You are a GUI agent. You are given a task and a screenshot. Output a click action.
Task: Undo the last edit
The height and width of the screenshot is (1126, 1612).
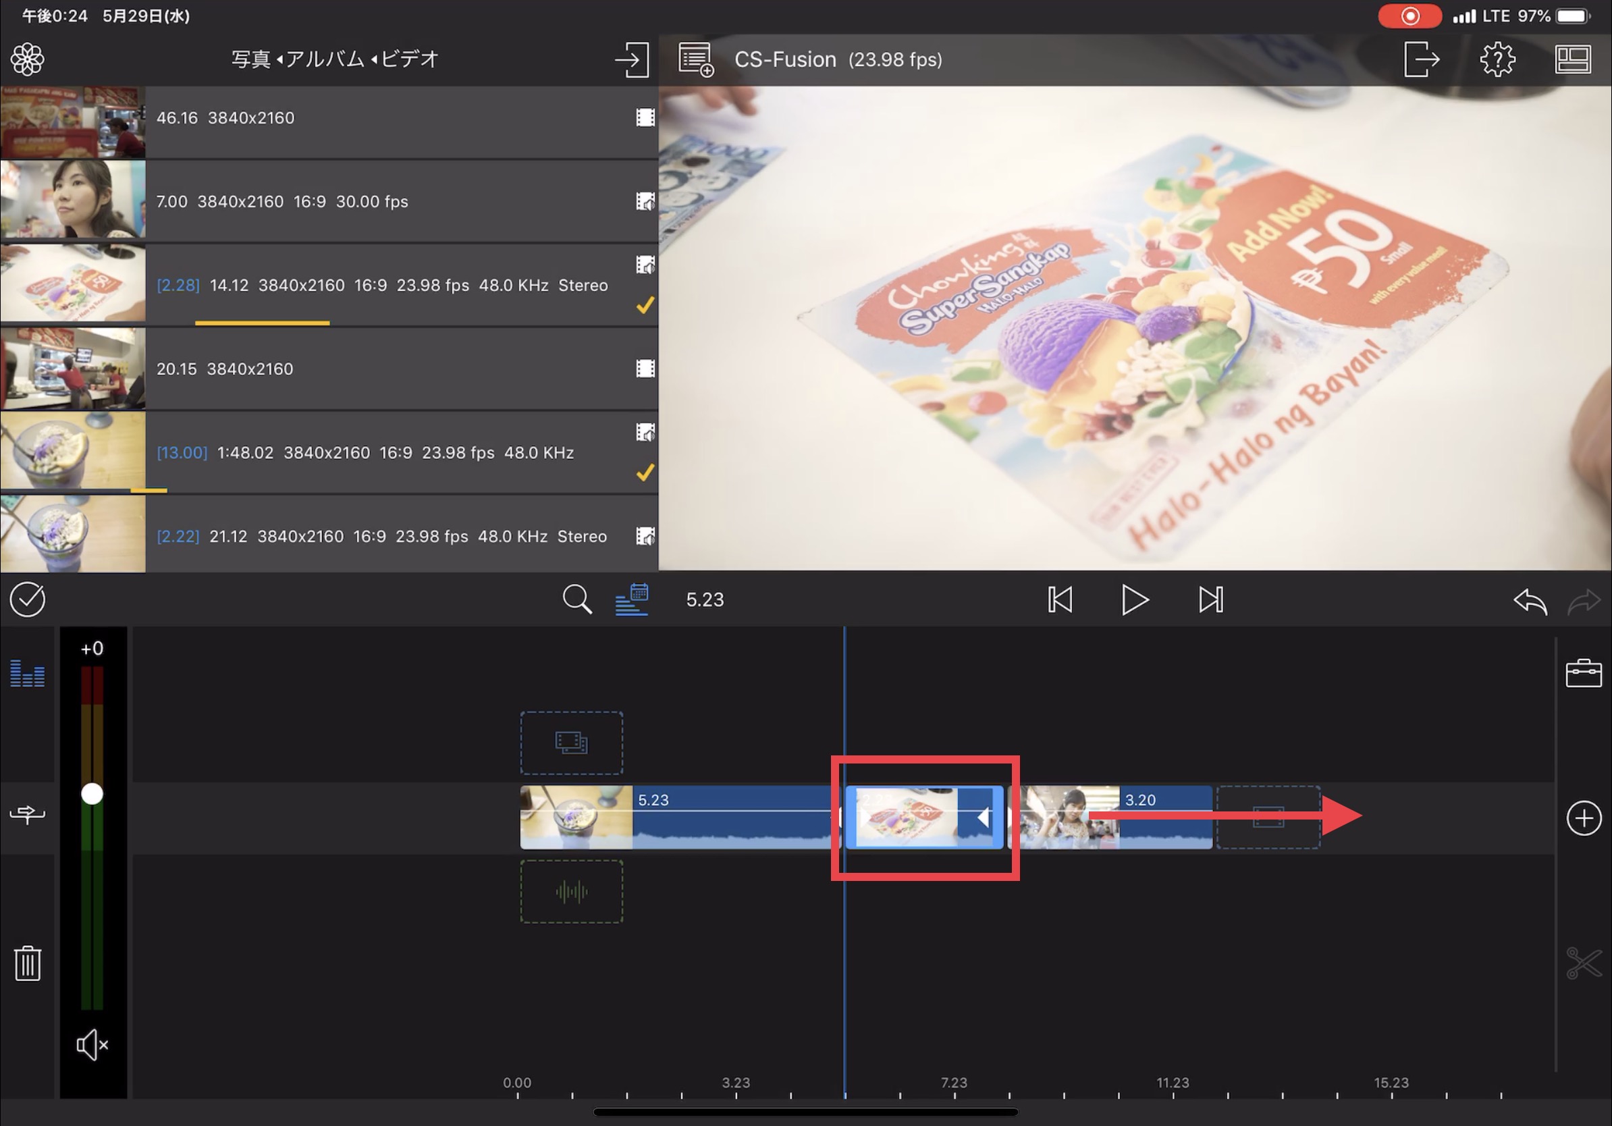coord(1530,601)
